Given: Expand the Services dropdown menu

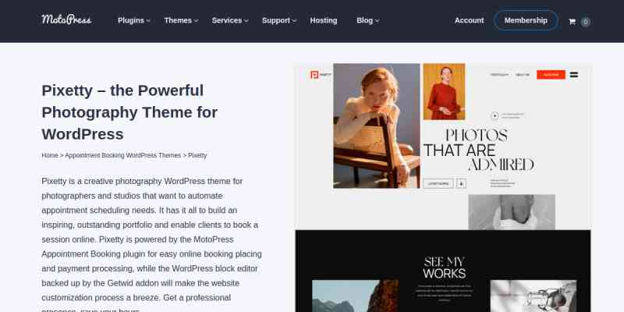Looking at the screenshot, I should tap(230, 20).
